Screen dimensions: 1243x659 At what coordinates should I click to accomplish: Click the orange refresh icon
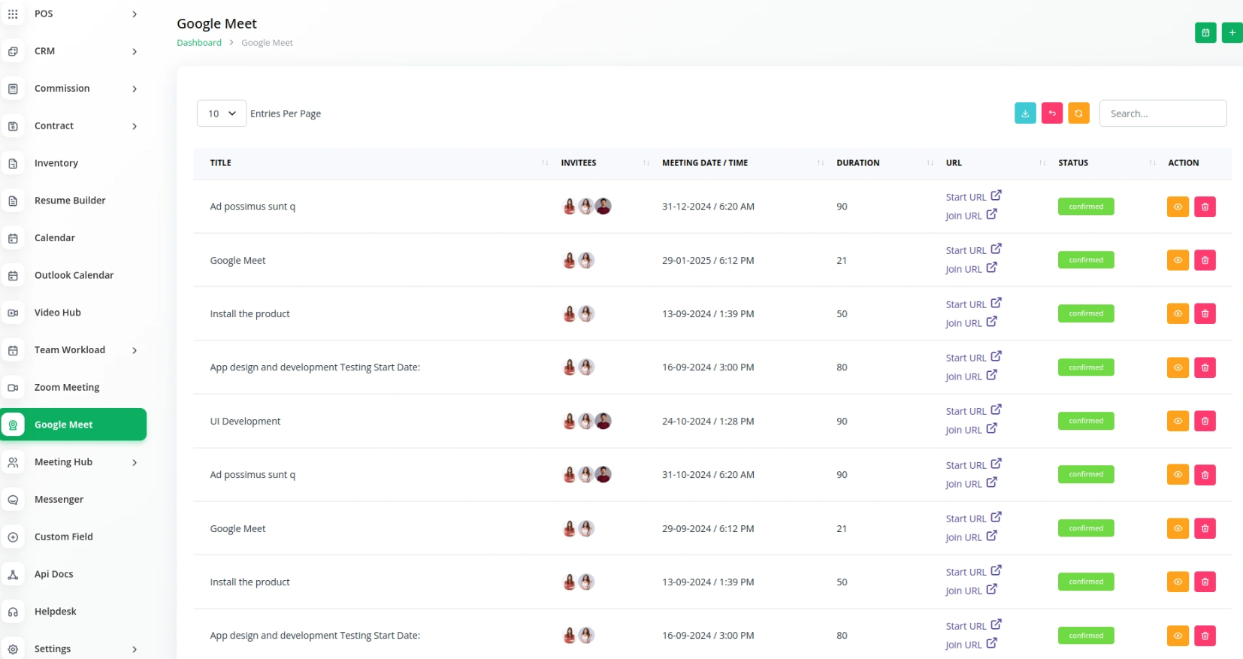coord(1078,113)
